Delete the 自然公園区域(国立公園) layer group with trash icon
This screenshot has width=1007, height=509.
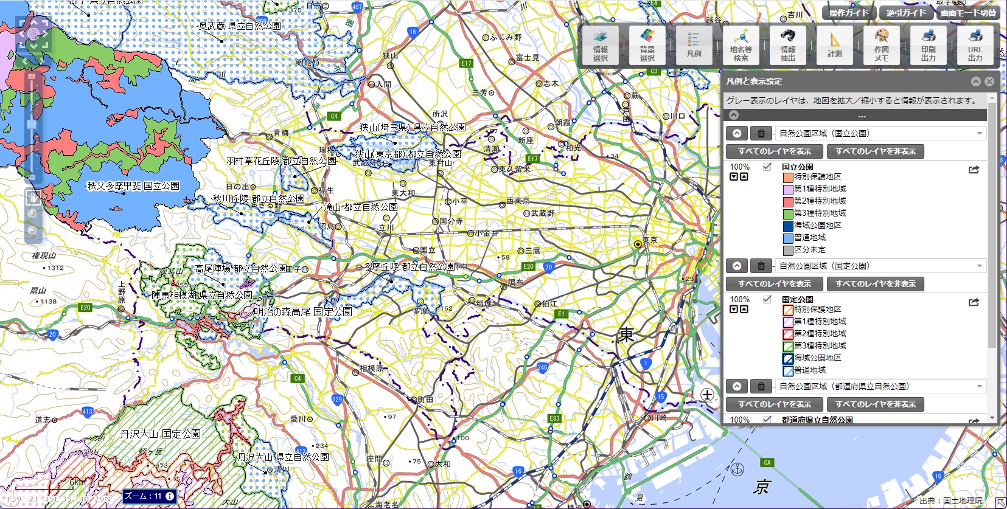[x=761, y=133]
